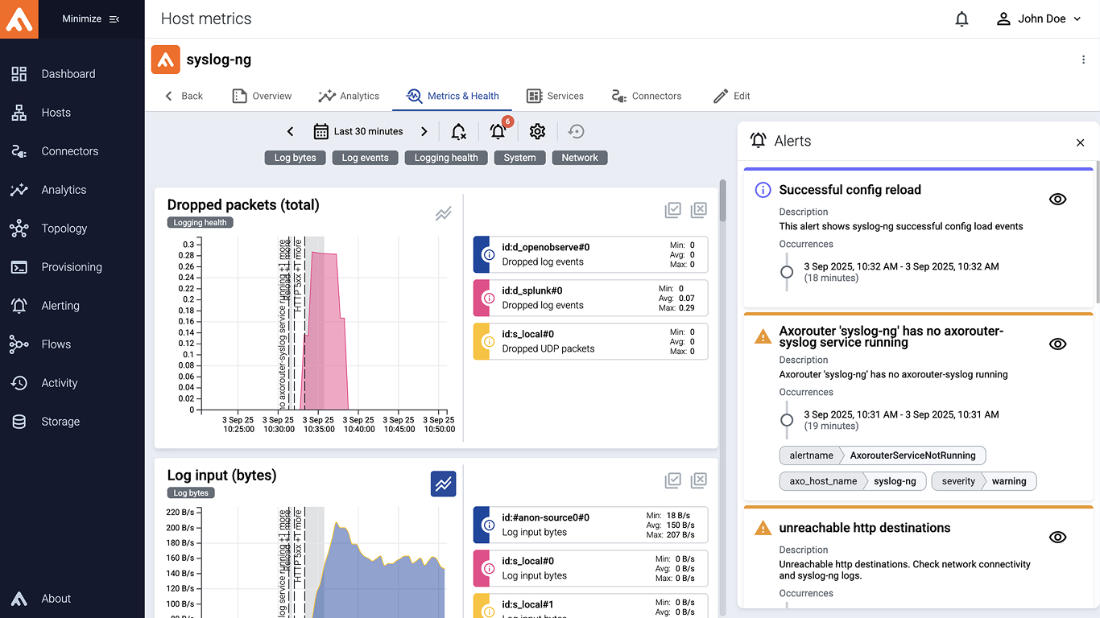Viewport: 1100px width, 618px height.
Task: Filter by Logging health tag
Action: pyautogui.click(x=446, y=158)
